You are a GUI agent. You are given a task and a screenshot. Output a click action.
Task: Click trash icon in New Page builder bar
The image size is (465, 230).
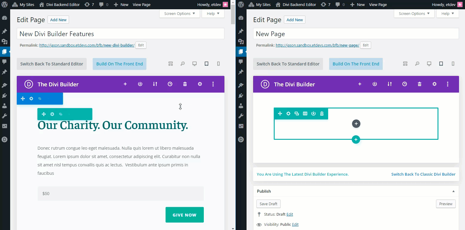point(420,84)
